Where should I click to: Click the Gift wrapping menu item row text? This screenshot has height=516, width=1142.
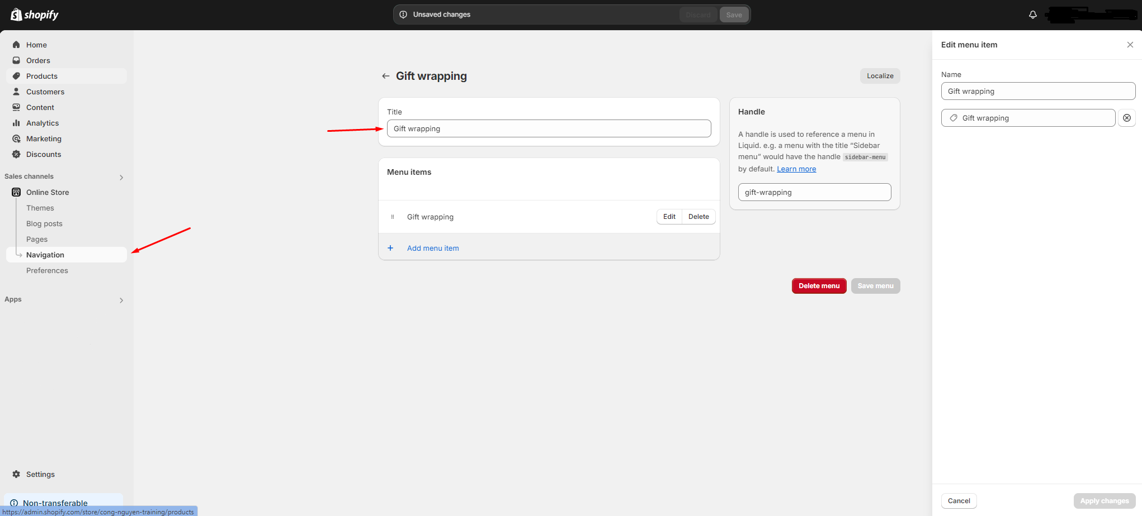tap(430, 217)
